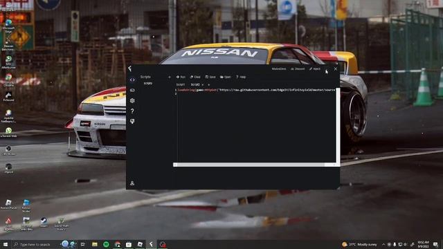Open Google Chrome desktop shortcut

(8, 80)
